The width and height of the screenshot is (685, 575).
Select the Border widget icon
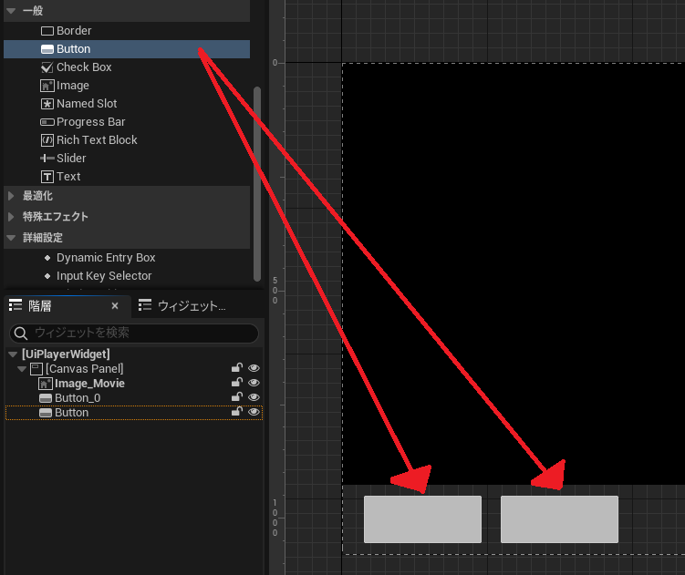[x=47, y=31]
